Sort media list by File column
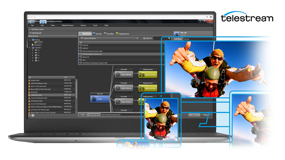 coord(46,77)
